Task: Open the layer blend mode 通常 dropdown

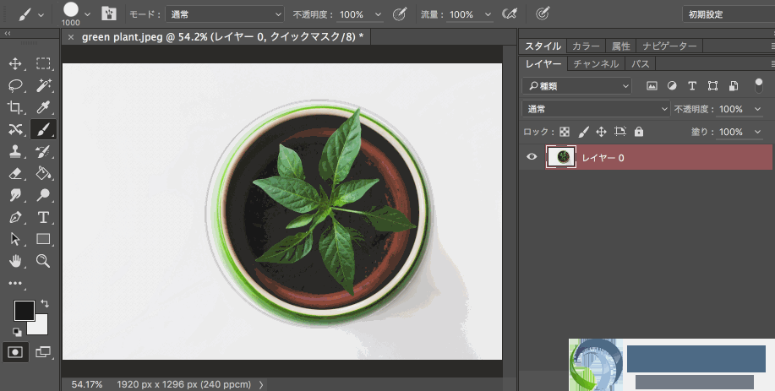Action: tap(596, 109)
